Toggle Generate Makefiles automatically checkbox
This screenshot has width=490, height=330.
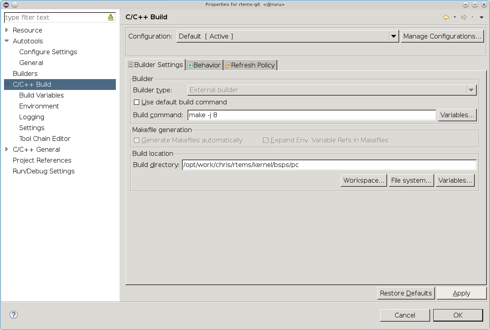(137, 141)
